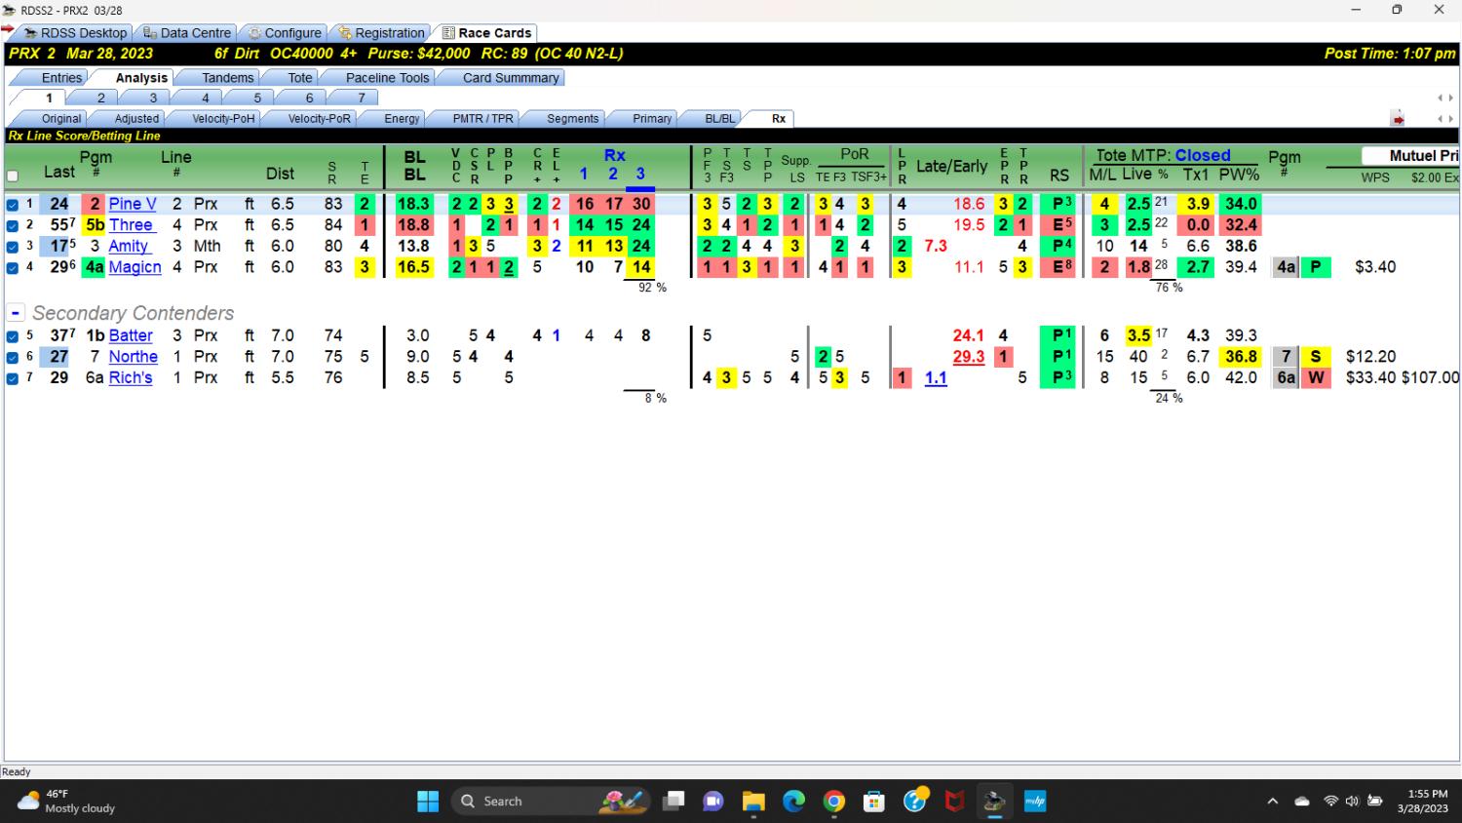1462x823 pixels.
Task: Toggle the header select-all checkbox
Action: click(x=13, y=176)
